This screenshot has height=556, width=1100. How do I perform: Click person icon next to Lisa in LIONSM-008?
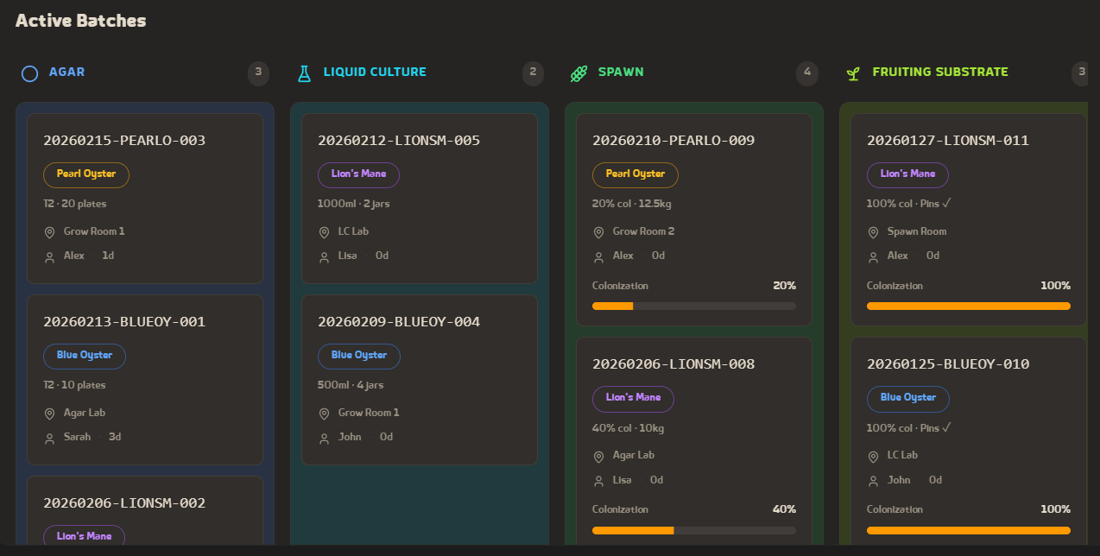pyautogui.click(x=598, y=481)
